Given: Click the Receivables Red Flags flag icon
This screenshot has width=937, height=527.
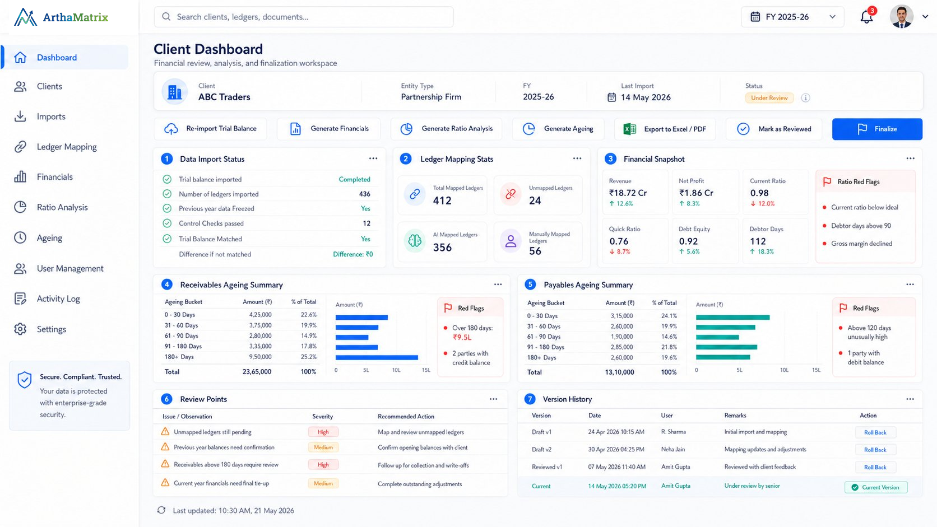Looking at the screenshot, I should 448,308.
